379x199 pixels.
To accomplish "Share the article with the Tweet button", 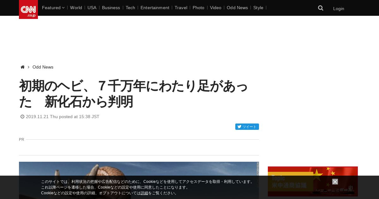I will coord(247,127).
